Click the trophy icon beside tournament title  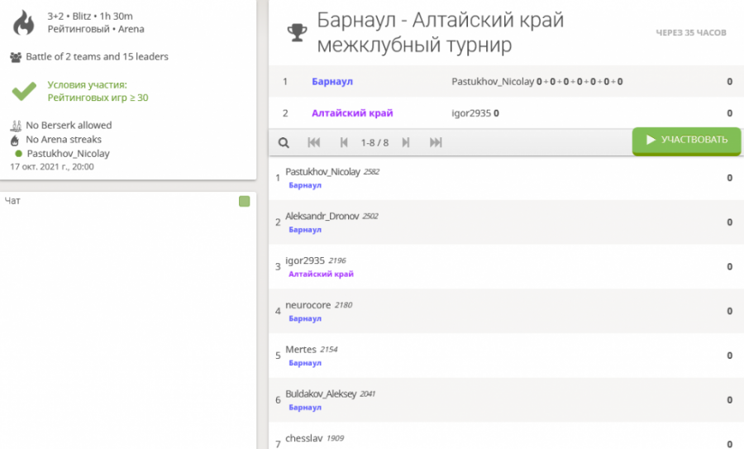point(295,32)
